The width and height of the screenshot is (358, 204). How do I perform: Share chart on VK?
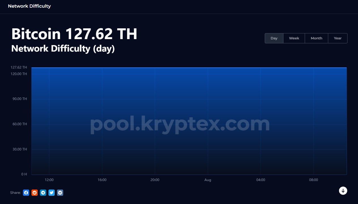[60, 193]
